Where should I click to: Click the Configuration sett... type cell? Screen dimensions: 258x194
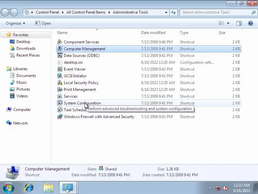197,62
